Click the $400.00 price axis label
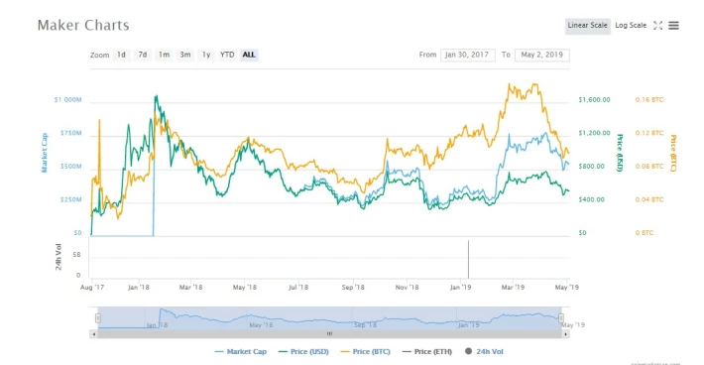Image resolution: width=704 pixels, height=365 pixels. [x=591, y=199]
